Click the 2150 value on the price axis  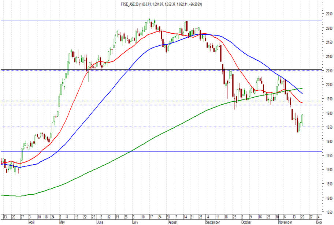point(329,42)
